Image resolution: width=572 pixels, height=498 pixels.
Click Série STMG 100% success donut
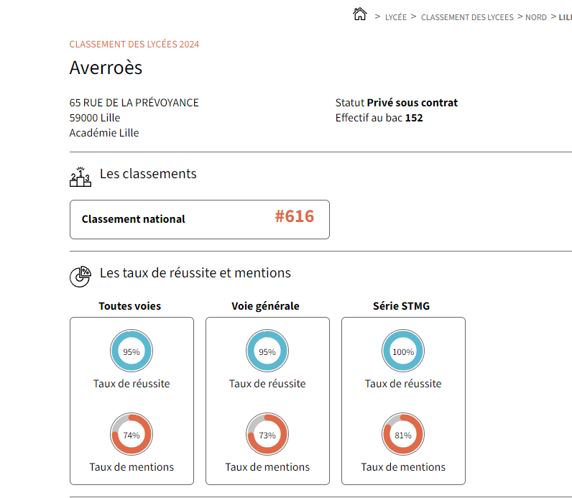click(x=403, y=351)
